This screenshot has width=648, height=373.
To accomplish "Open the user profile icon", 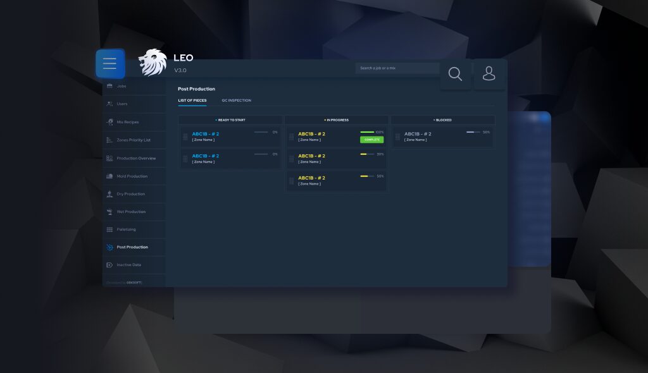I will 489,74.
